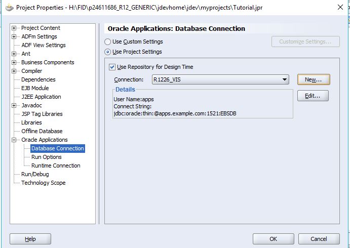The image size is (350, 248).
Task: Click the Connect String: label
Action: pos(132,106)
